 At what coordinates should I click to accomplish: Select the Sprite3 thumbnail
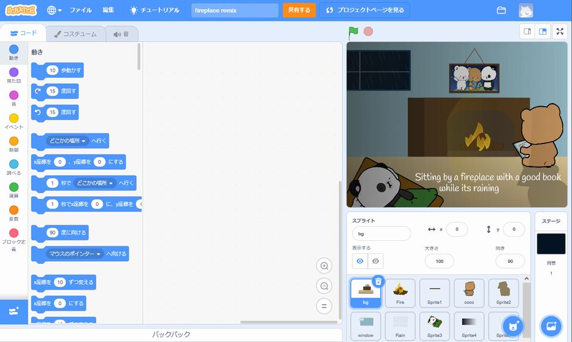tap(435, 326)
